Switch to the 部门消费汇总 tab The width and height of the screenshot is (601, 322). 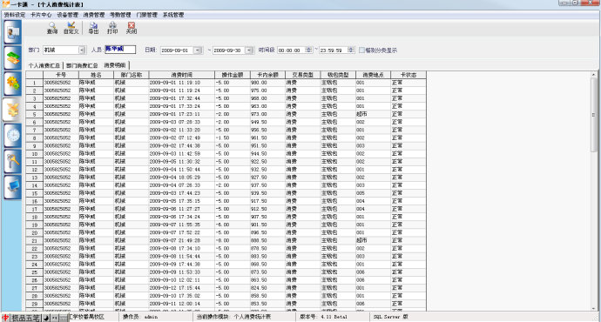pos(82,65)
